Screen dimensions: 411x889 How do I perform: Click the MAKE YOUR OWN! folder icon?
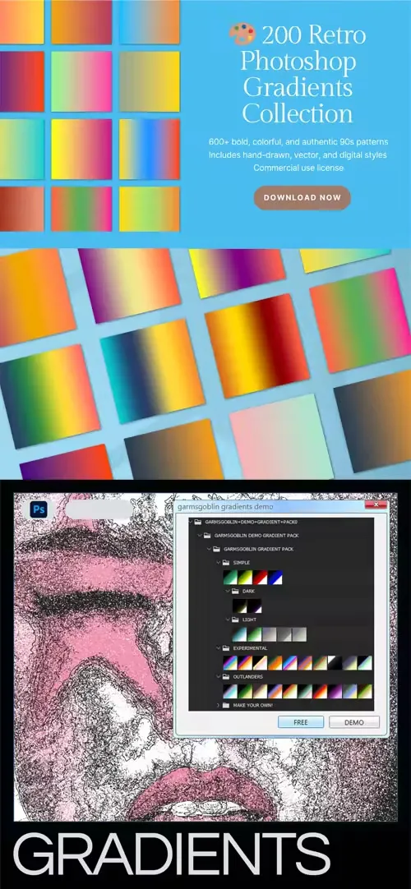225,705
